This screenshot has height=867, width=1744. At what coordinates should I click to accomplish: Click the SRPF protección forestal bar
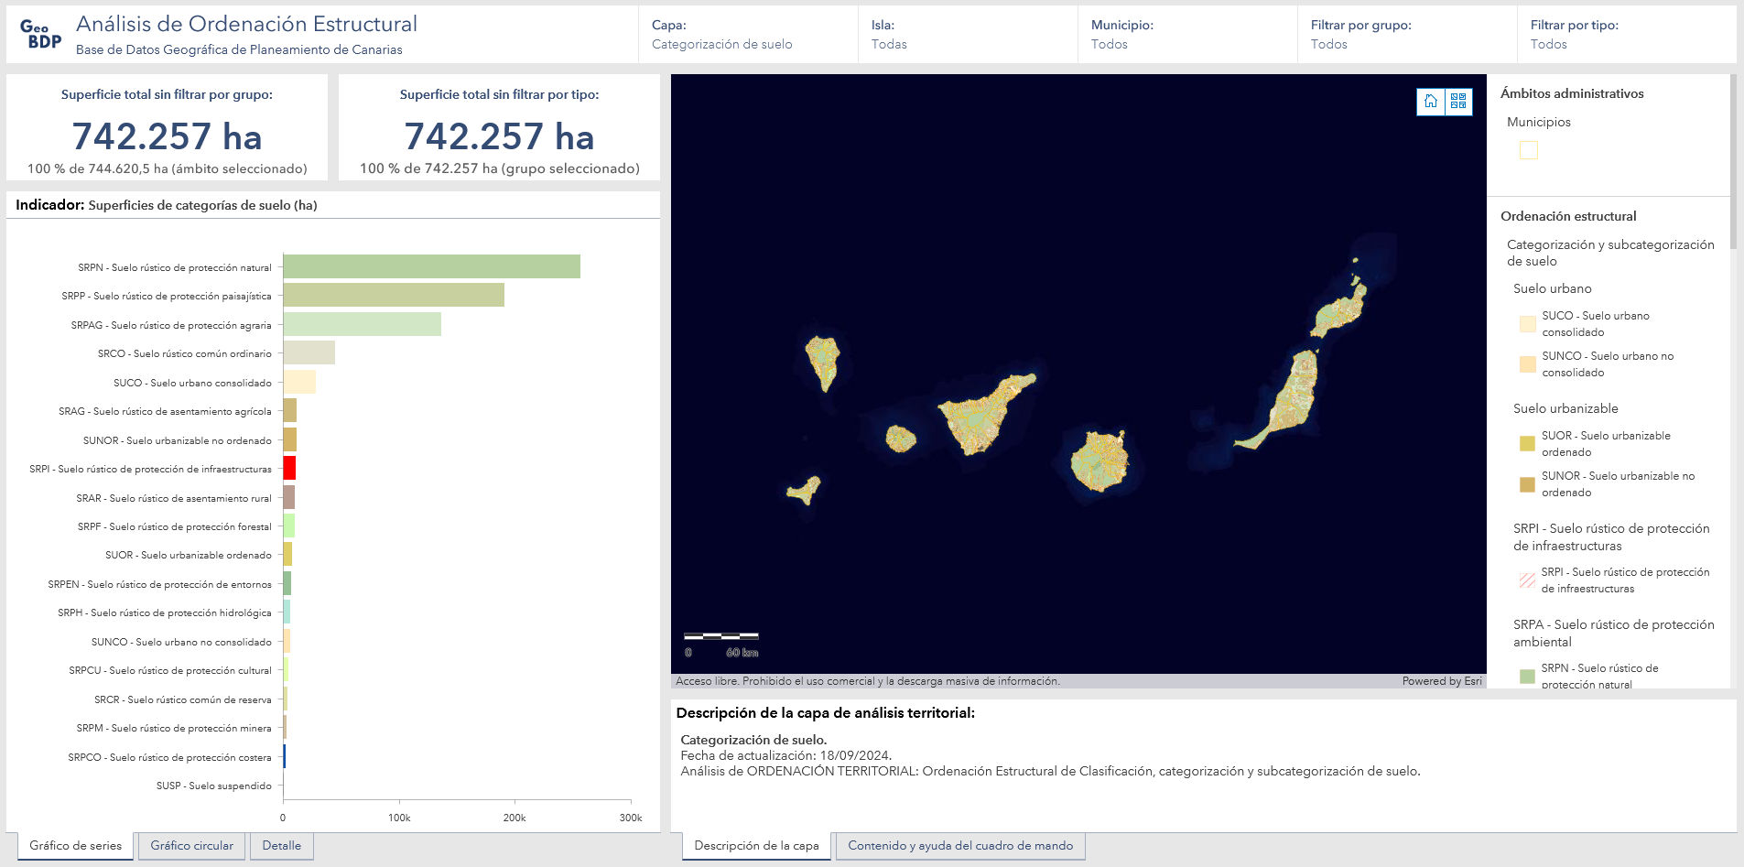click(289, 526)
